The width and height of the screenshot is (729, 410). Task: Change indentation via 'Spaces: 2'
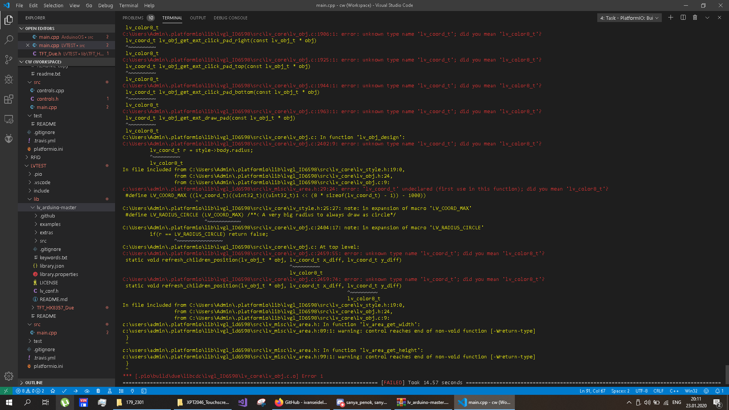click(620, 391)
